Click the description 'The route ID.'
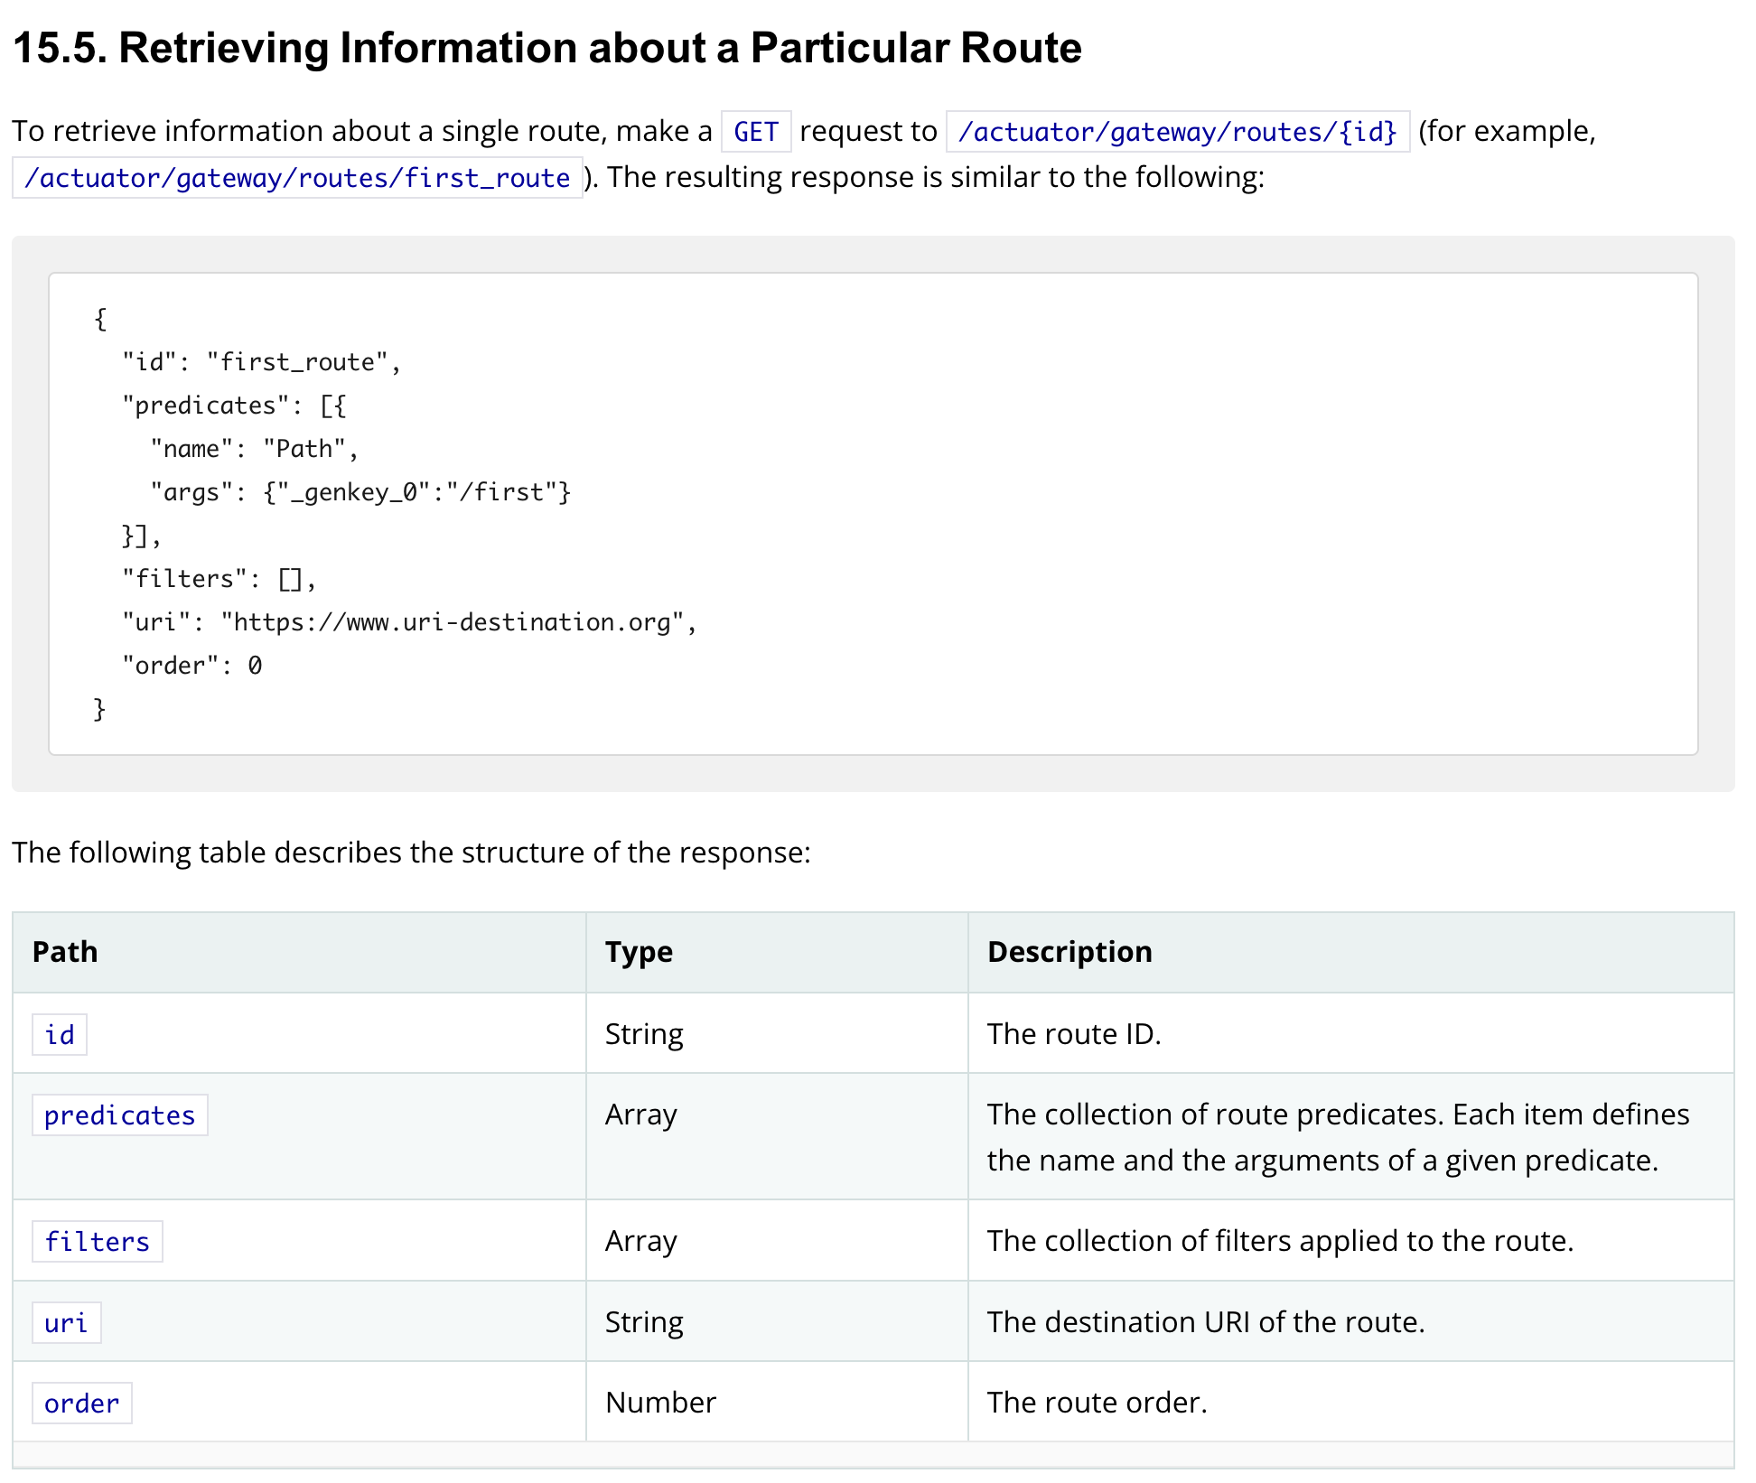The image size is (1756, 1483). tap(1074, 1034)
